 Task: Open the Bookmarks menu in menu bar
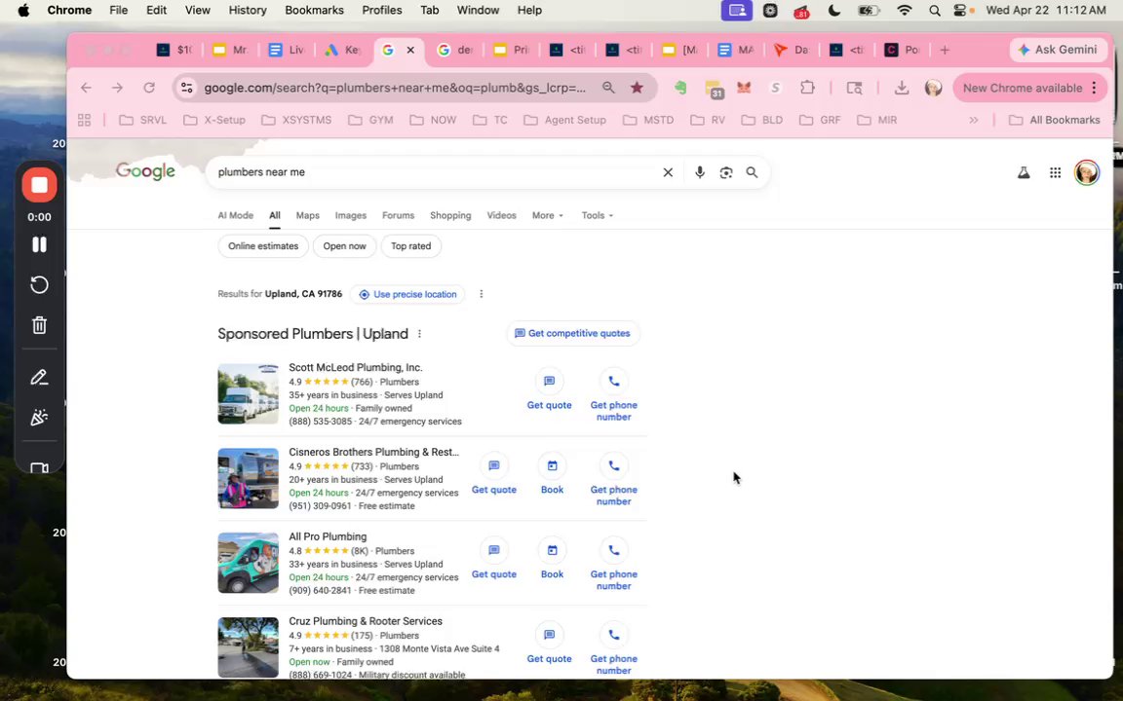click(314, 10)
